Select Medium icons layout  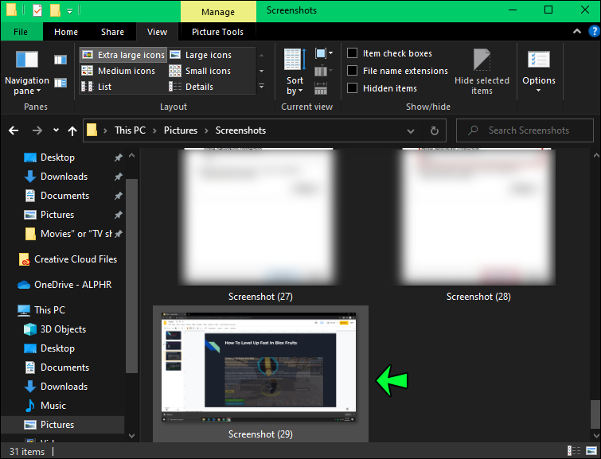pos(119,71)
